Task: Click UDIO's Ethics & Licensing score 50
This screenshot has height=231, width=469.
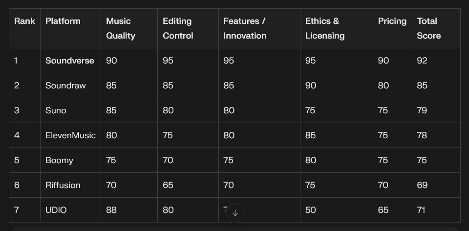Action: coord(311,210)
